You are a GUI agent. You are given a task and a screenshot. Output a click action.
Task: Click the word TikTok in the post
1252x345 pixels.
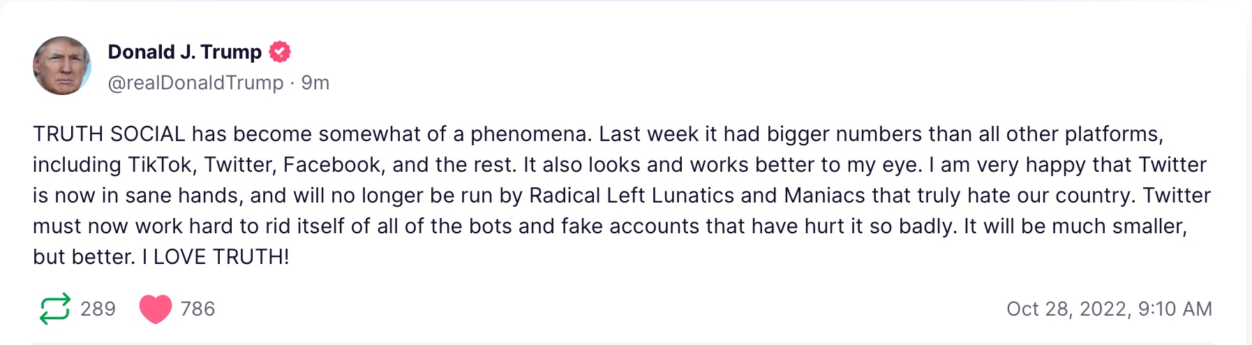160,165
